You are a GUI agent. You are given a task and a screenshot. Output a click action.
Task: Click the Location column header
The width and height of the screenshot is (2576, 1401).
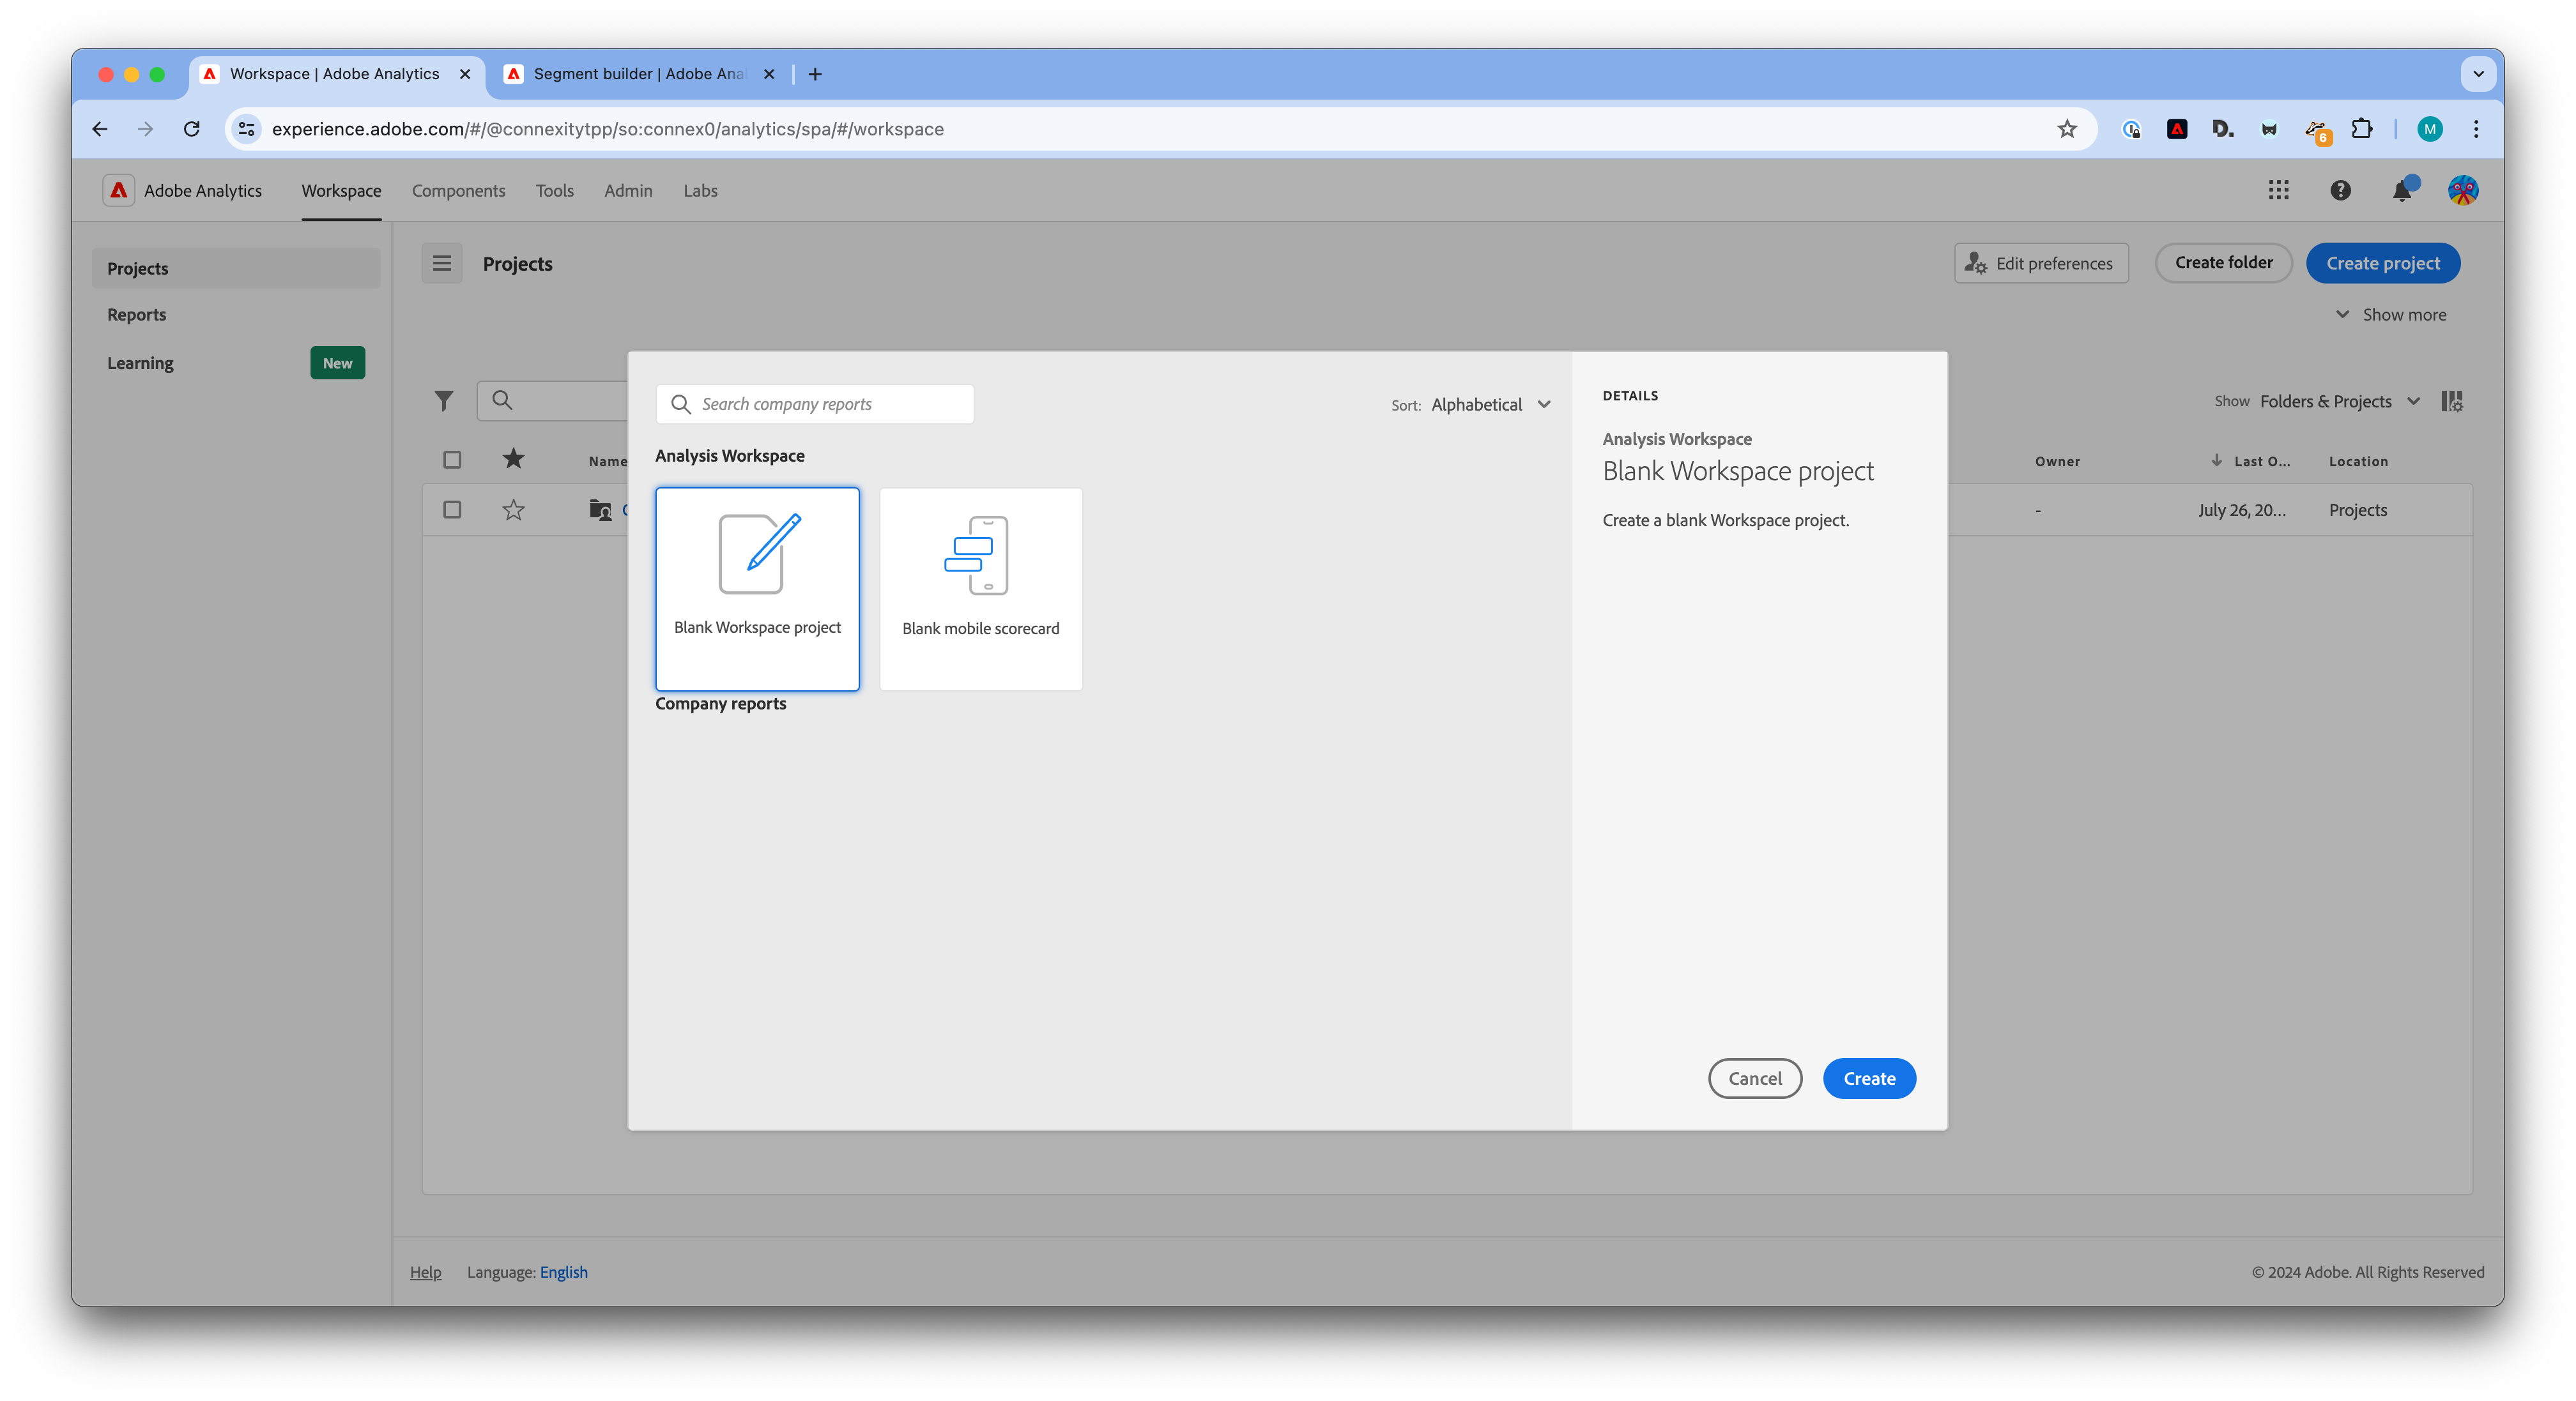pyautogui.click(x=2358, y=460)
